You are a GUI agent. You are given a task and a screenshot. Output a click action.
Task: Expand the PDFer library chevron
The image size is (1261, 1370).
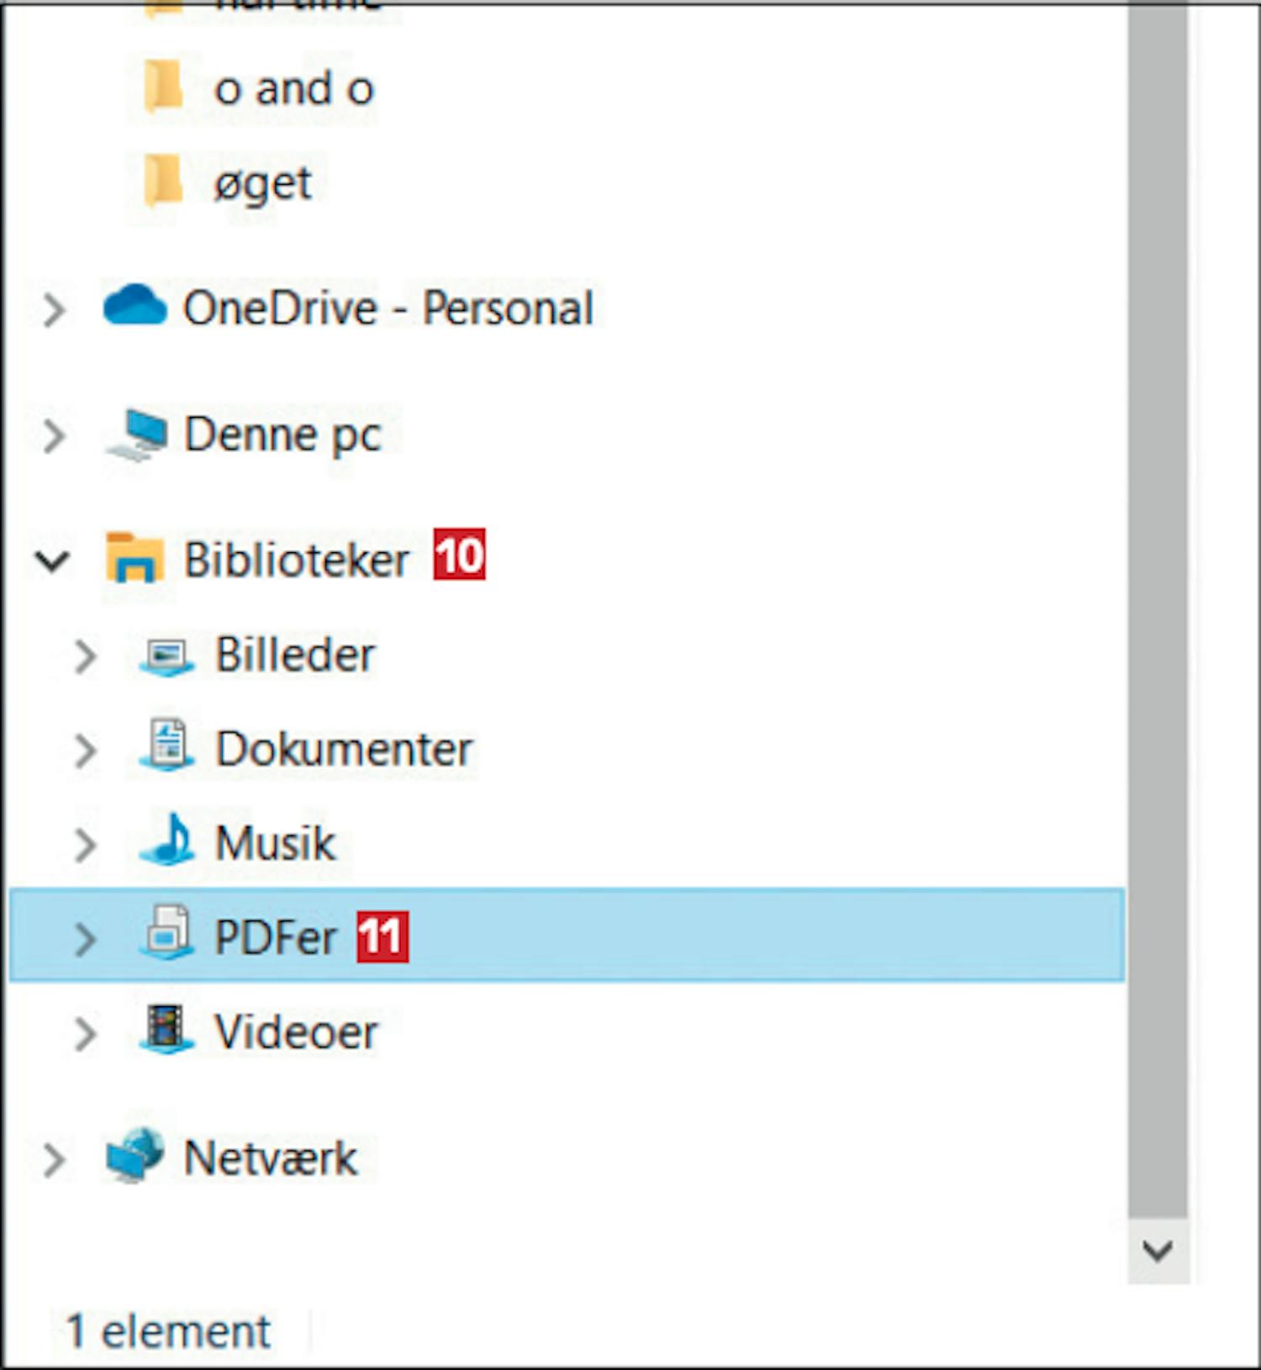point(85,938)
